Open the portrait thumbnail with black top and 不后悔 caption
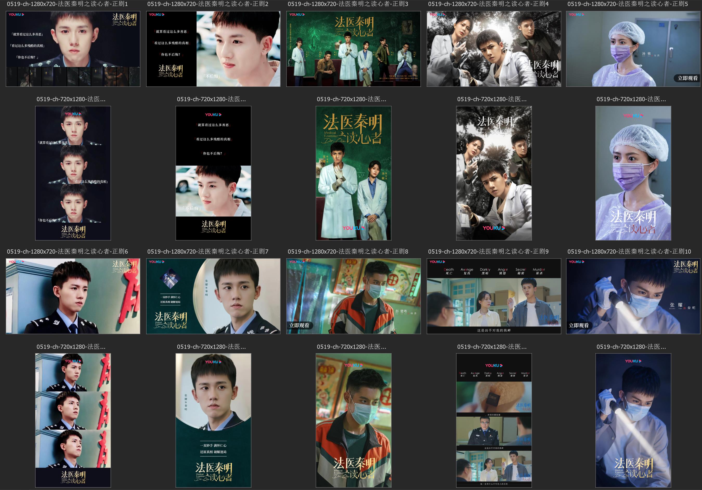The height and width of the screenshot is (490, 702). tap(213, 173)
